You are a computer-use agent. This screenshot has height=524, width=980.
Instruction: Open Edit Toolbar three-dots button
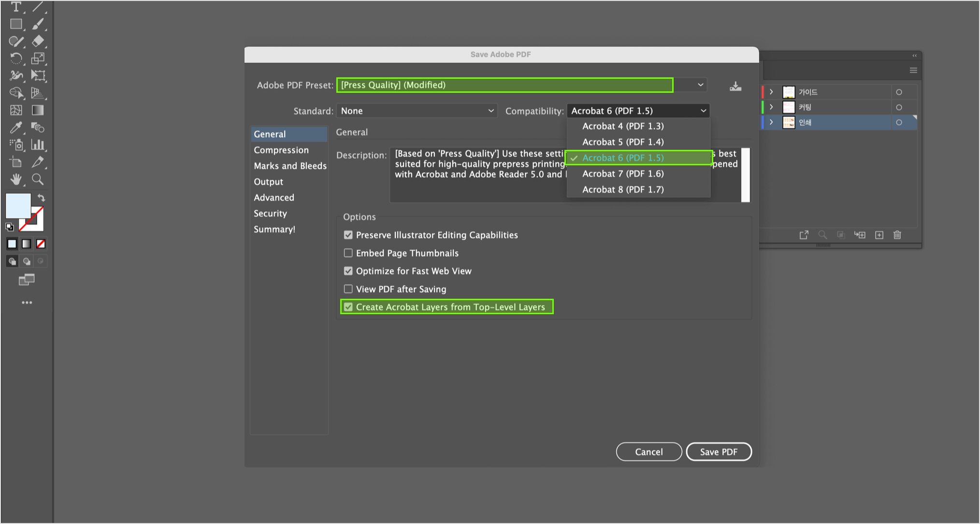click(x=27, y=303)
